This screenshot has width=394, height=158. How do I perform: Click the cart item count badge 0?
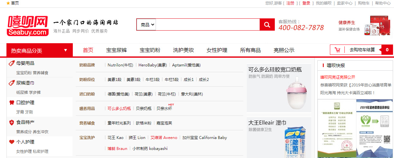coord(387,50)
